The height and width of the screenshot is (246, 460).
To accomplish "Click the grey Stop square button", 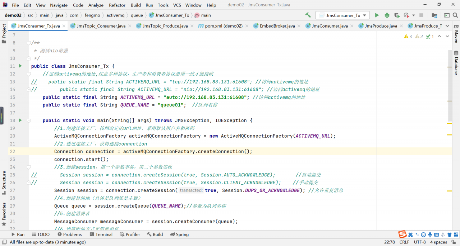I will (421, 15).
